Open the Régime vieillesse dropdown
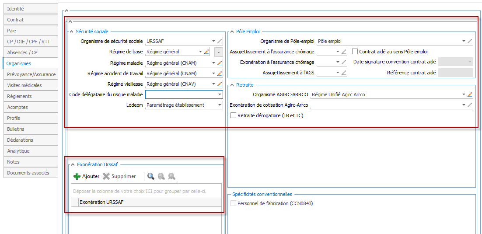The image size is (482, 234). coord(213,84)
